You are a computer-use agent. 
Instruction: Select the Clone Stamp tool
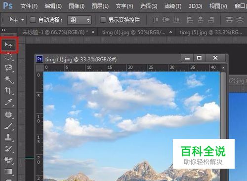8,138
